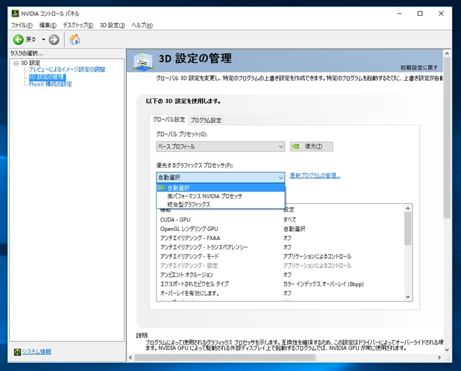Select プレビューによるイメージ設定の調整 in the tree
This screenshot has height=371, width=461.
67,69
